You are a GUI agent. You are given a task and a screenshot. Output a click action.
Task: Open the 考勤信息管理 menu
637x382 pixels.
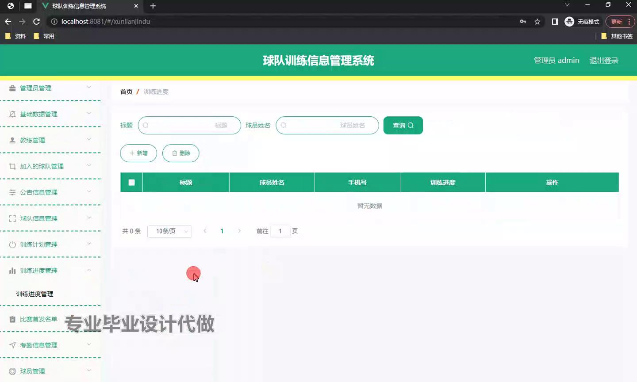(x=50, y=345)
